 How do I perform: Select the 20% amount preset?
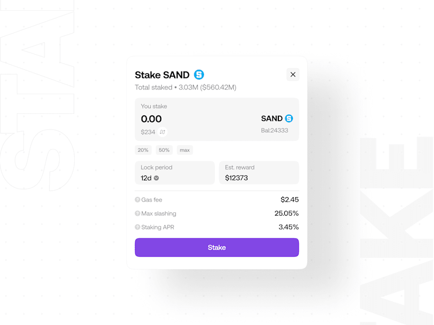[143, 150]
